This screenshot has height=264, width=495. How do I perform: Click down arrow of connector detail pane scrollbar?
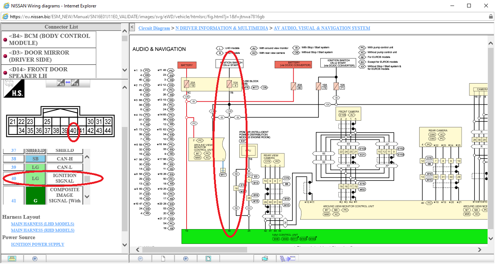click(124, 245)
